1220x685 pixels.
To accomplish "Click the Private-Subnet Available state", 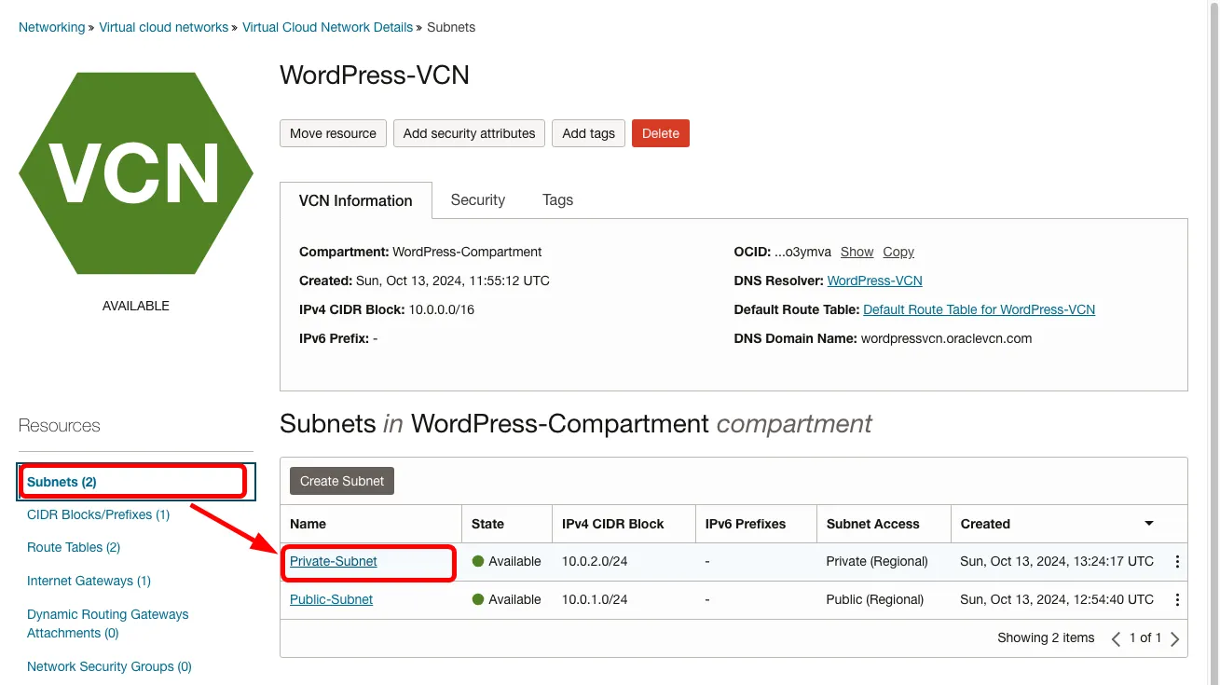I will pos(506,561).
